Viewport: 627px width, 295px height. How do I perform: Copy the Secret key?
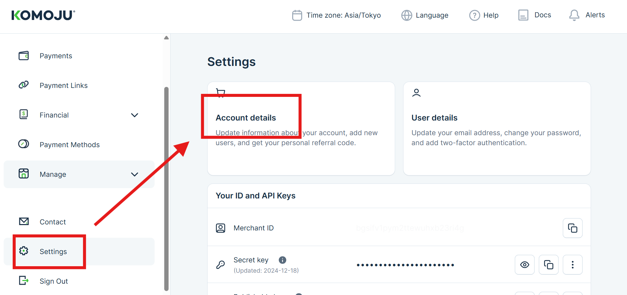coord(548,265)
